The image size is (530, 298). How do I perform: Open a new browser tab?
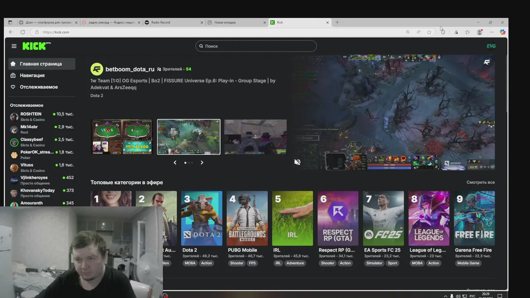337,22
